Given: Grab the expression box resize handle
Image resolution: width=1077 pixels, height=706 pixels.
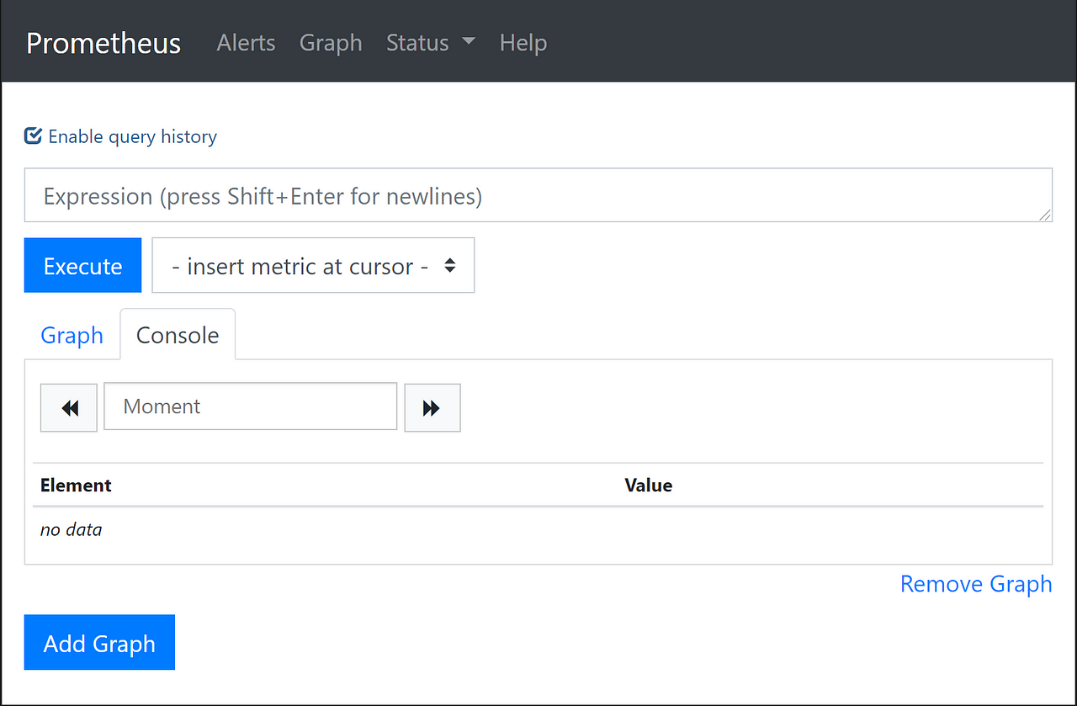Looking at the screenshot, I should 1045,215.
